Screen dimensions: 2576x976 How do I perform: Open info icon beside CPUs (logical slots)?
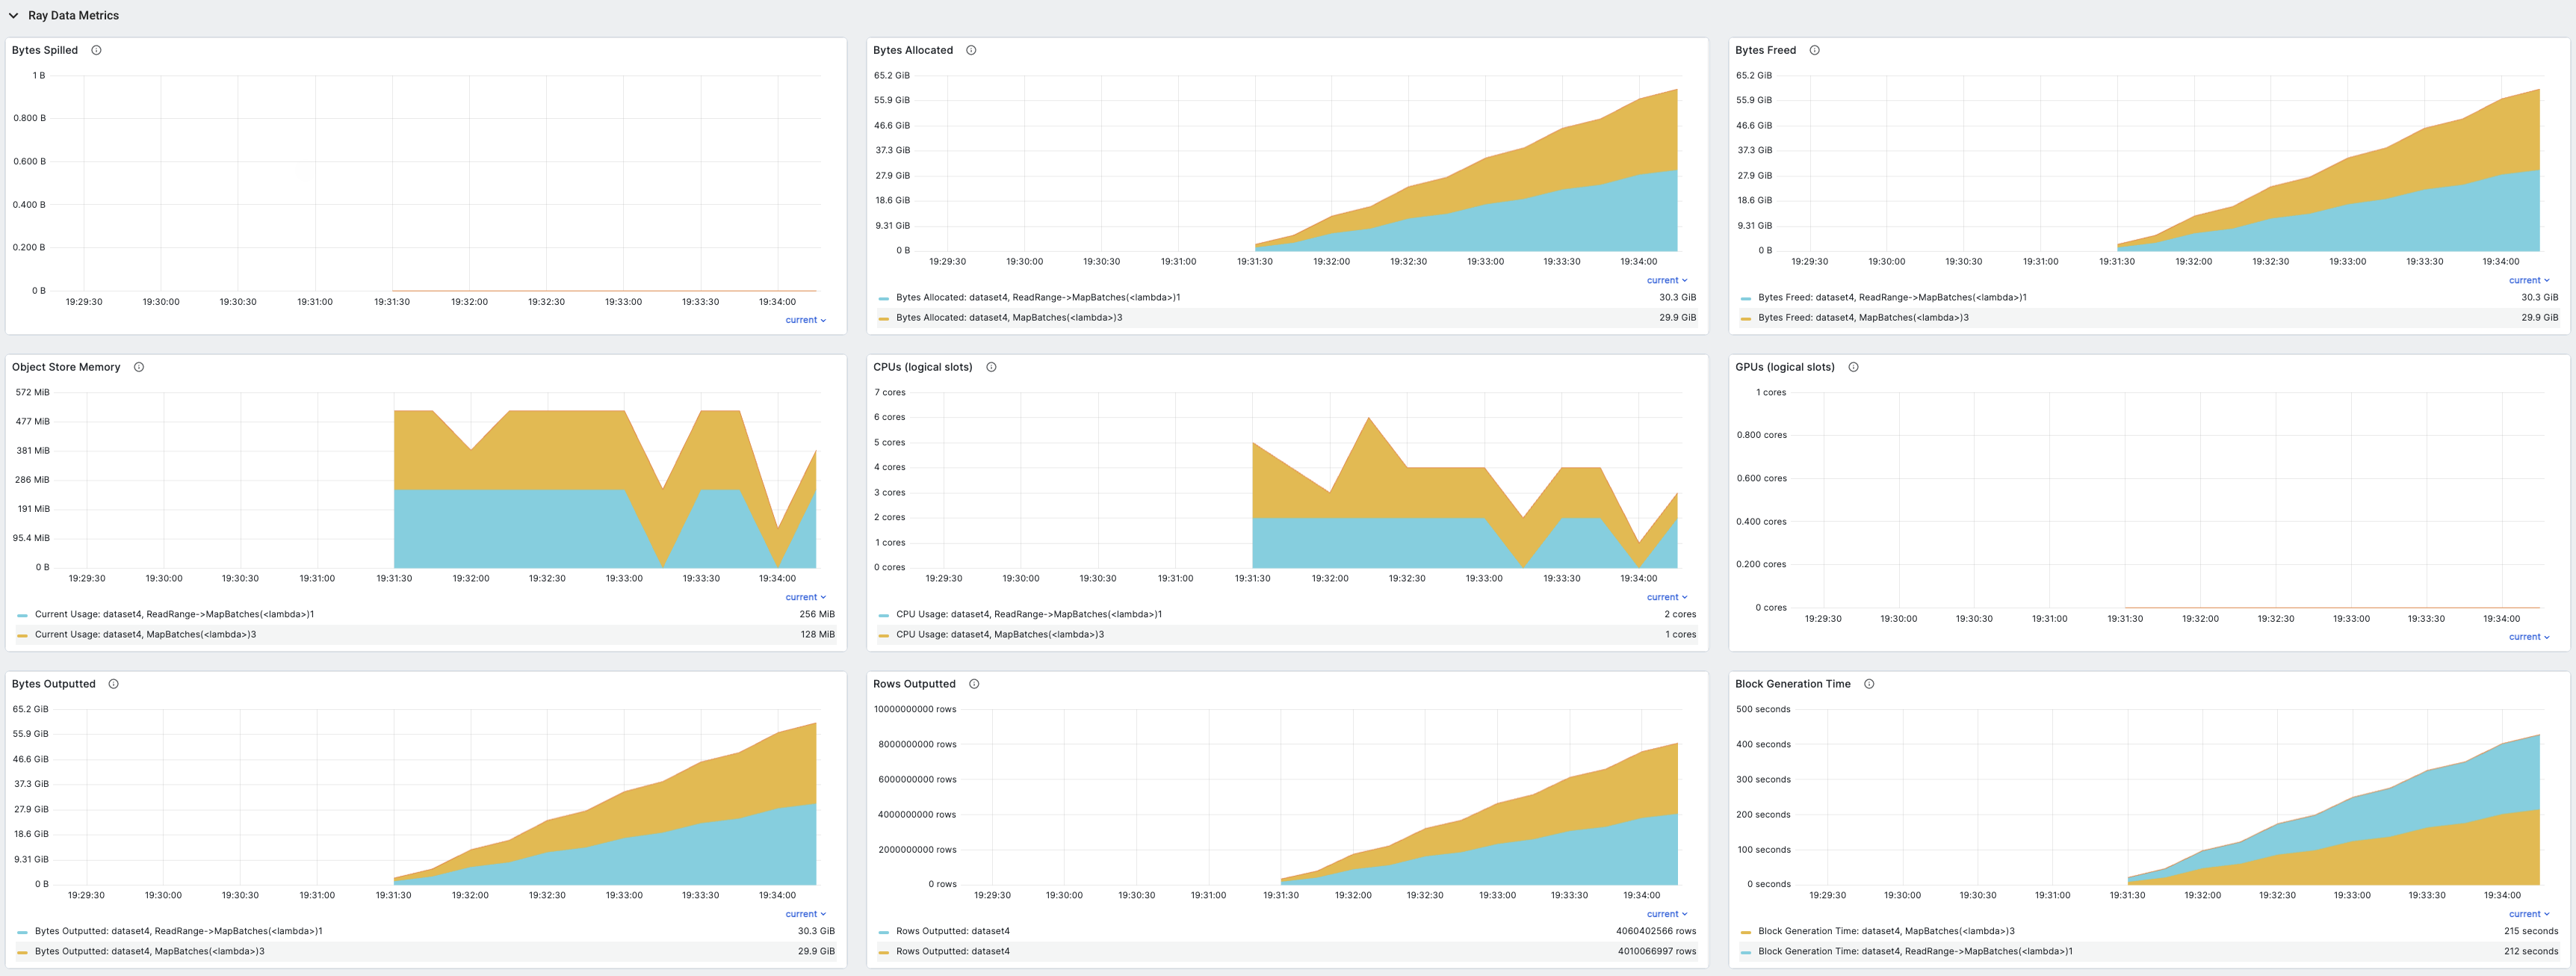[991, 367]
